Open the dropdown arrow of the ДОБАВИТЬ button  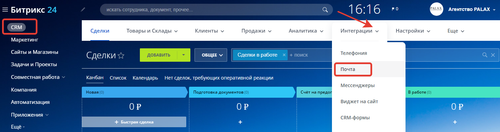click(184, 55)
